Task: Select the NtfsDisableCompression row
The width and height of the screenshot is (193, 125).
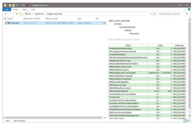Action: (x=147, y=67)
